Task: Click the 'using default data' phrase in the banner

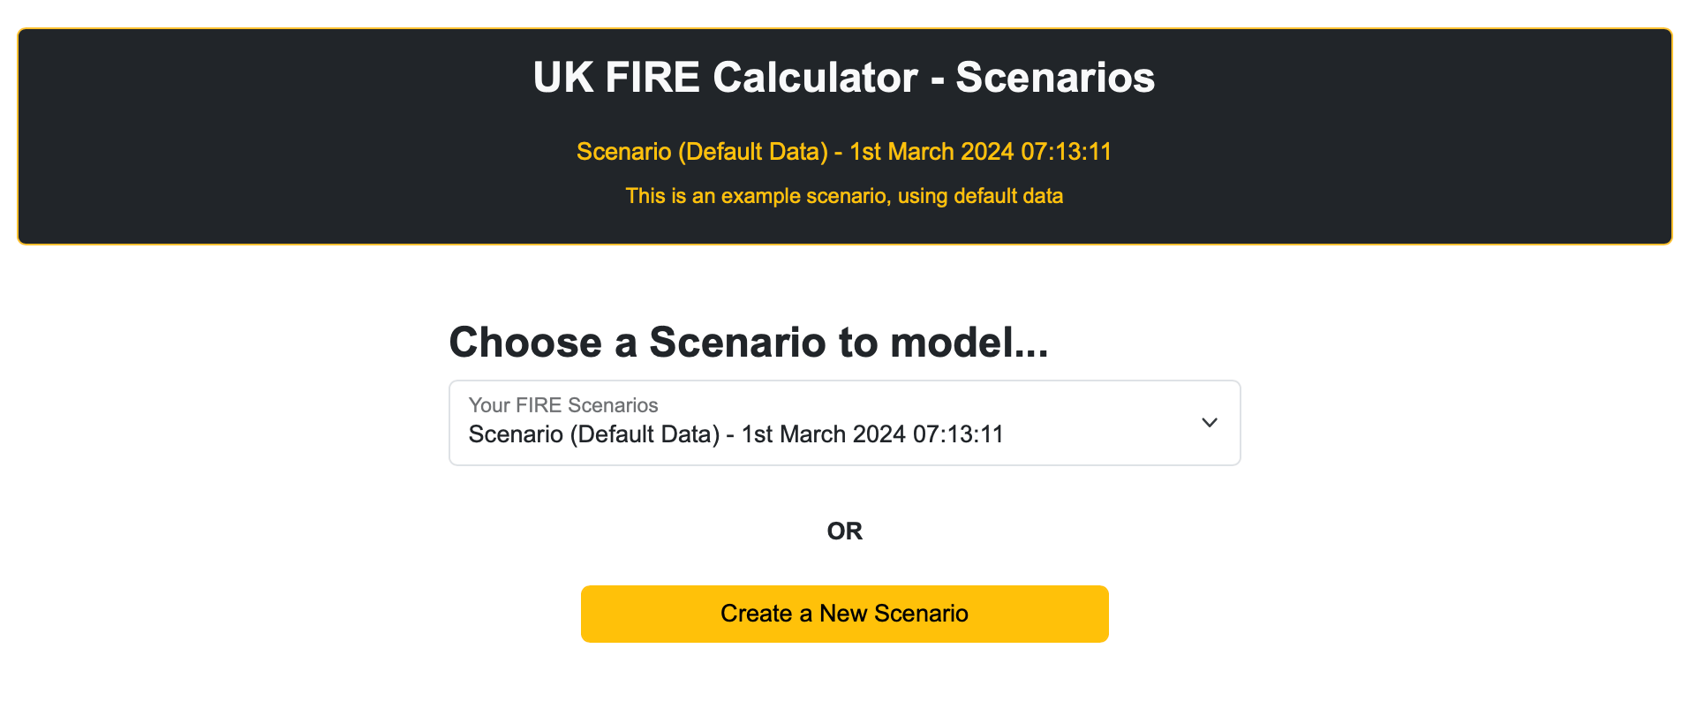Action: click(980, 196)
